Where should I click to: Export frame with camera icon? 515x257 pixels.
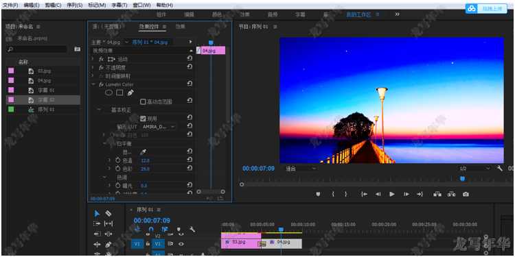coord(466,194)
